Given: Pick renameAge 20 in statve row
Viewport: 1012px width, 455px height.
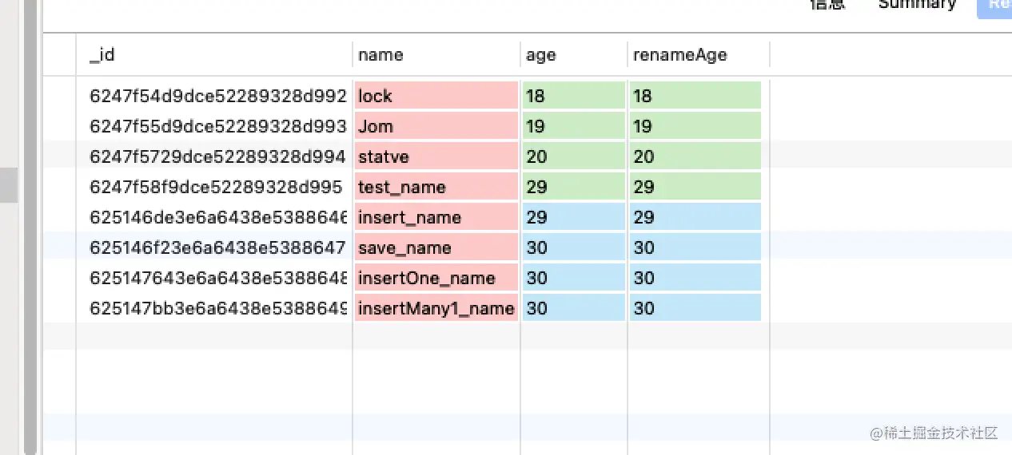Looking at the screenshot, I should click(x=695, y=156).
